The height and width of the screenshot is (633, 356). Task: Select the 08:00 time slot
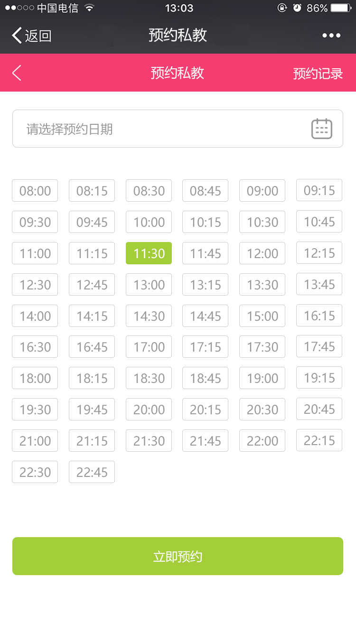point(35,190)
